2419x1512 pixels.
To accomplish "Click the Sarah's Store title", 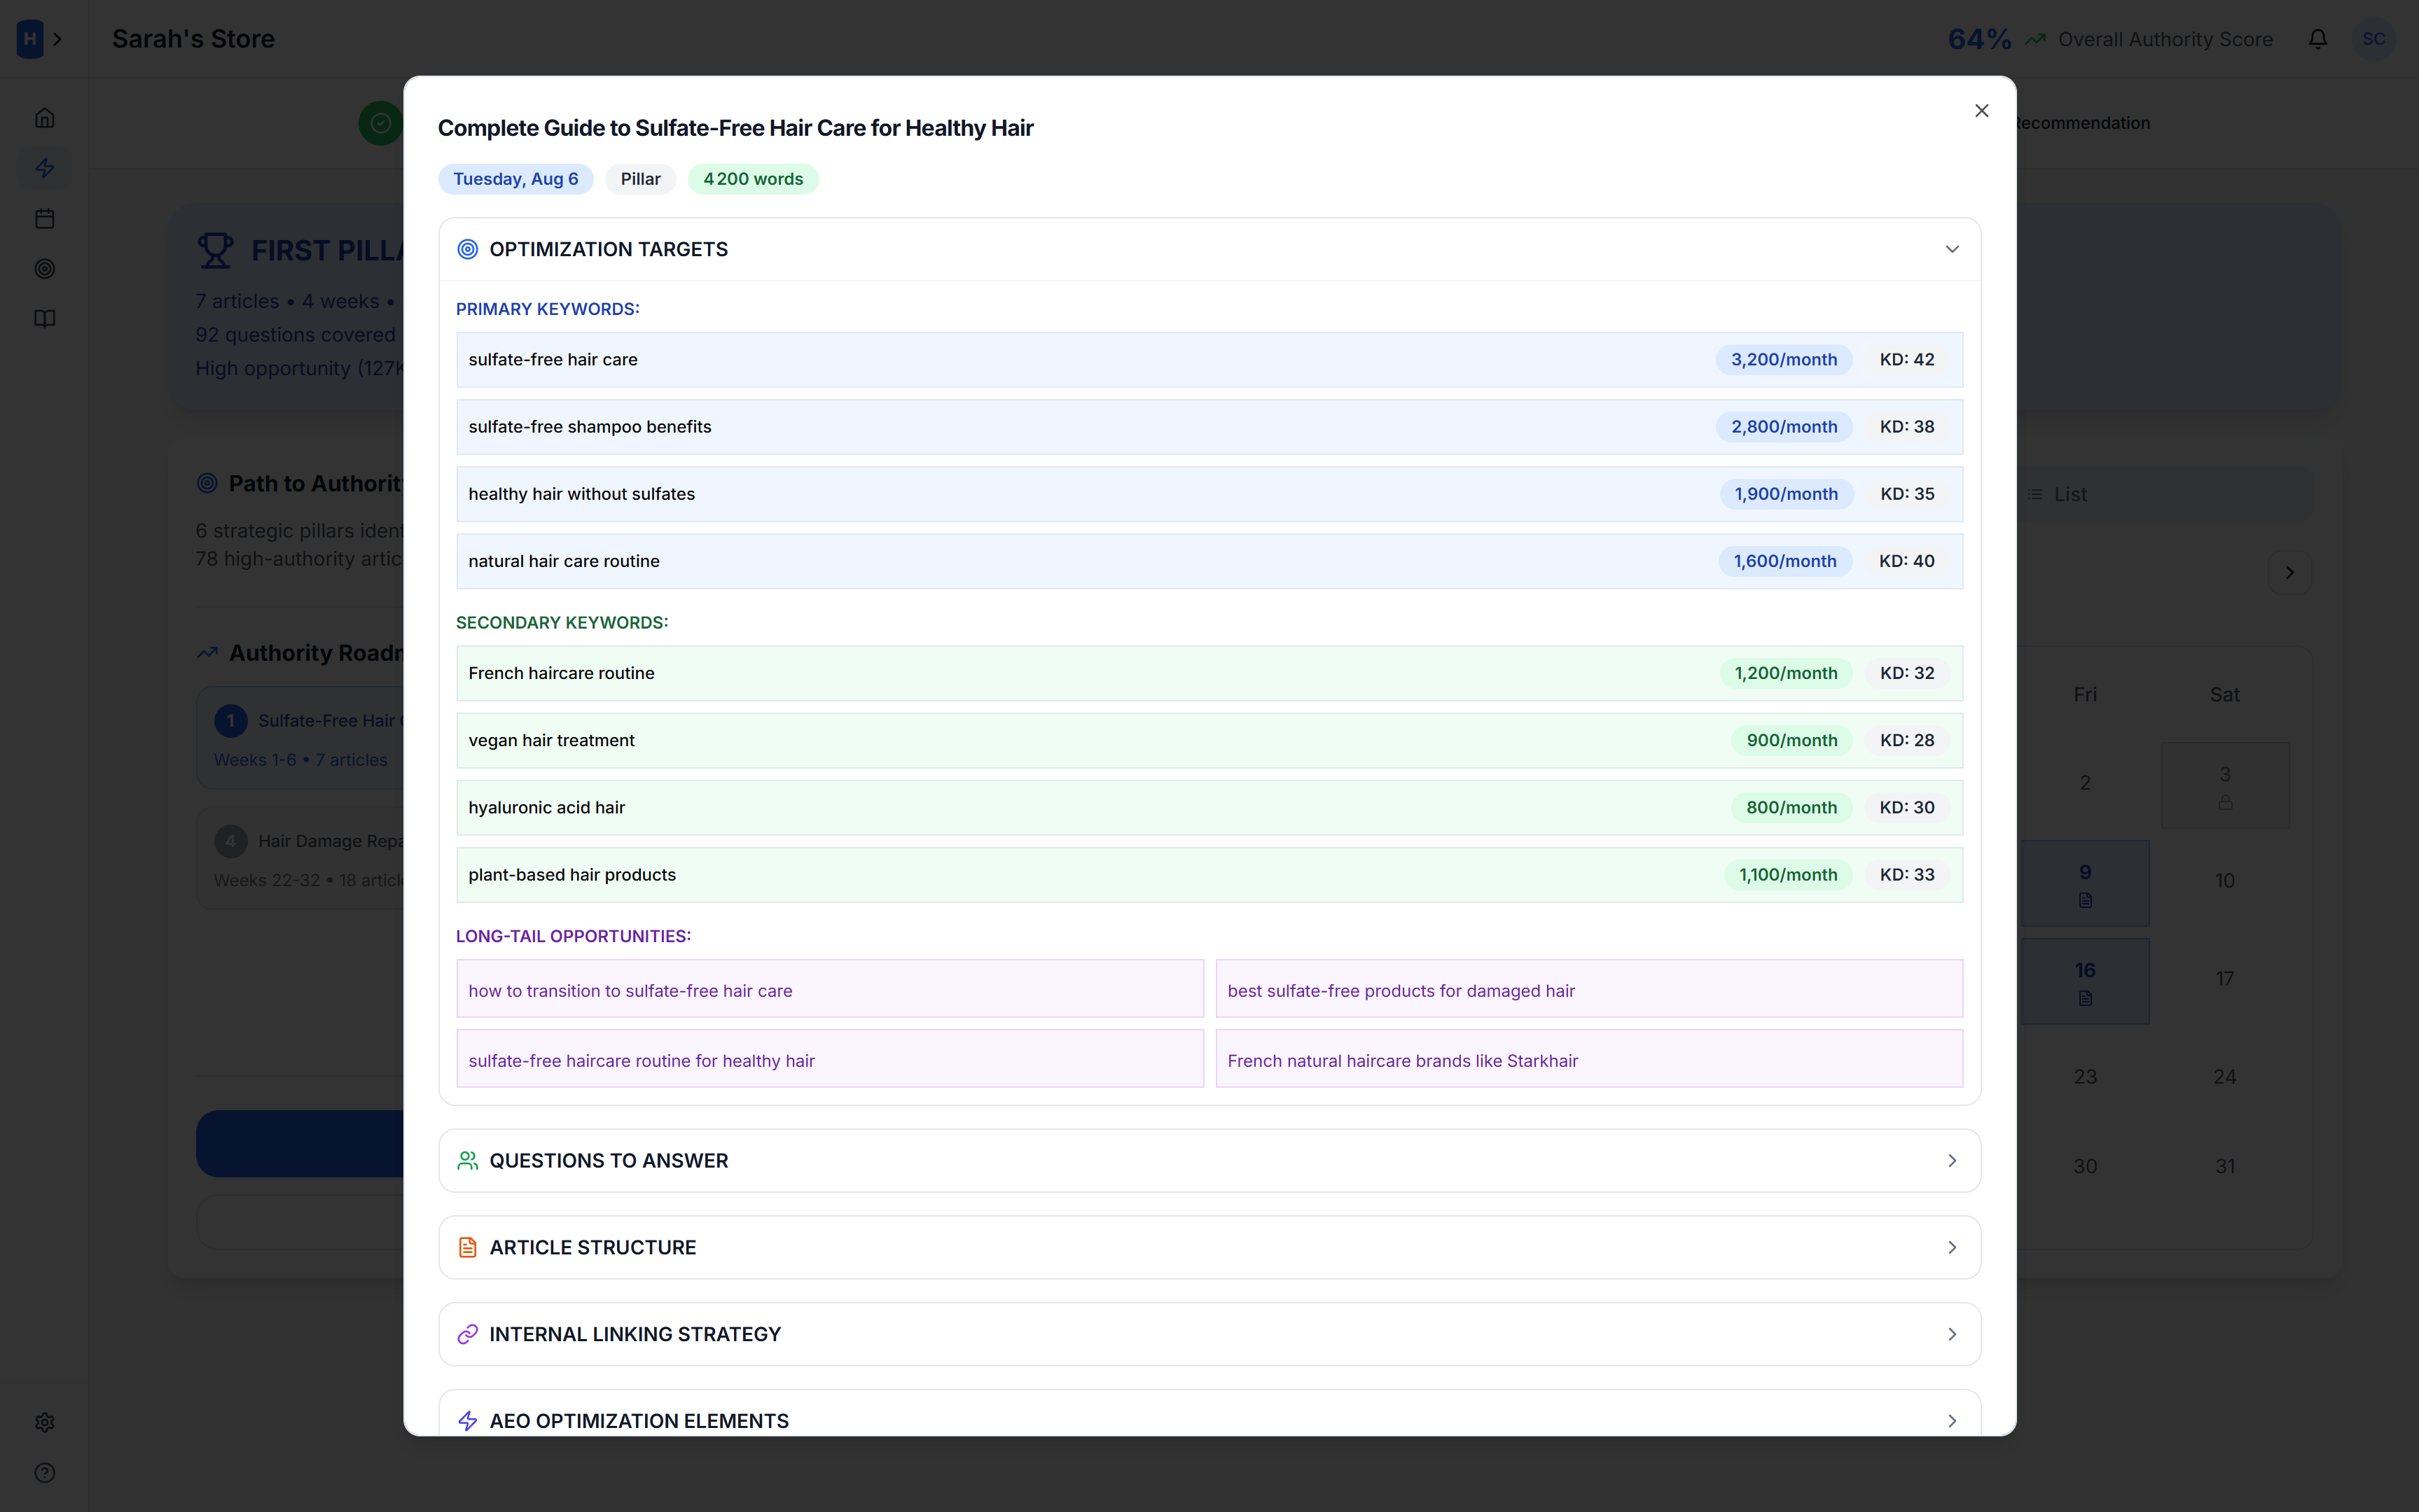I will pyautogui.click(x=193, y=39).
